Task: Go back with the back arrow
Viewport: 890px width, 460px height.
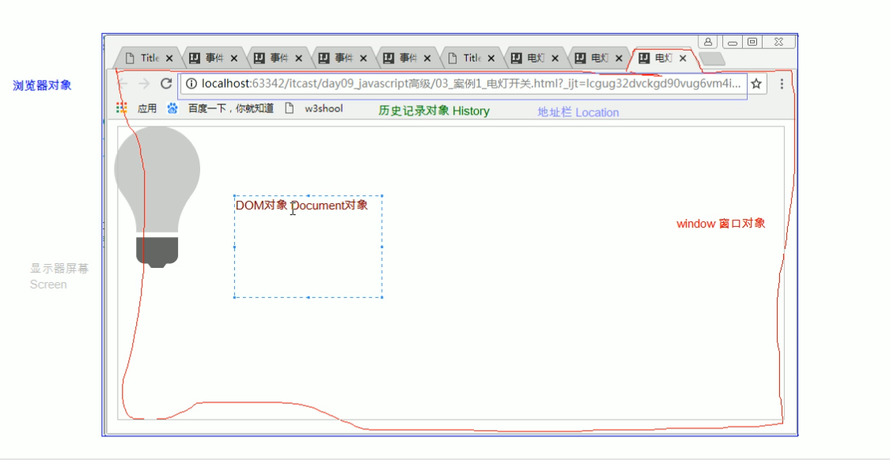Action: coord(122,84)
